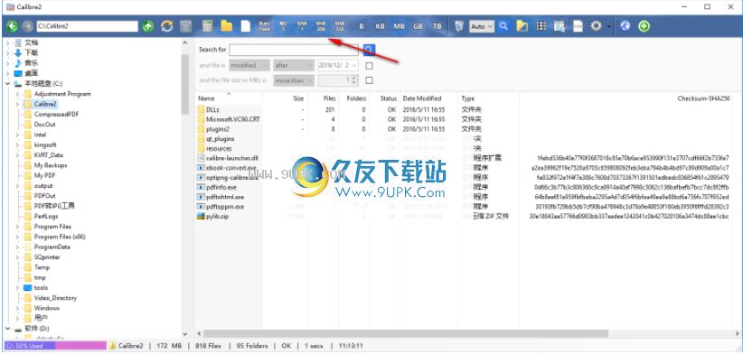This screenshot has height=354, width=743.
Task: Enable the file size filter checkbox
Action: 369,80
